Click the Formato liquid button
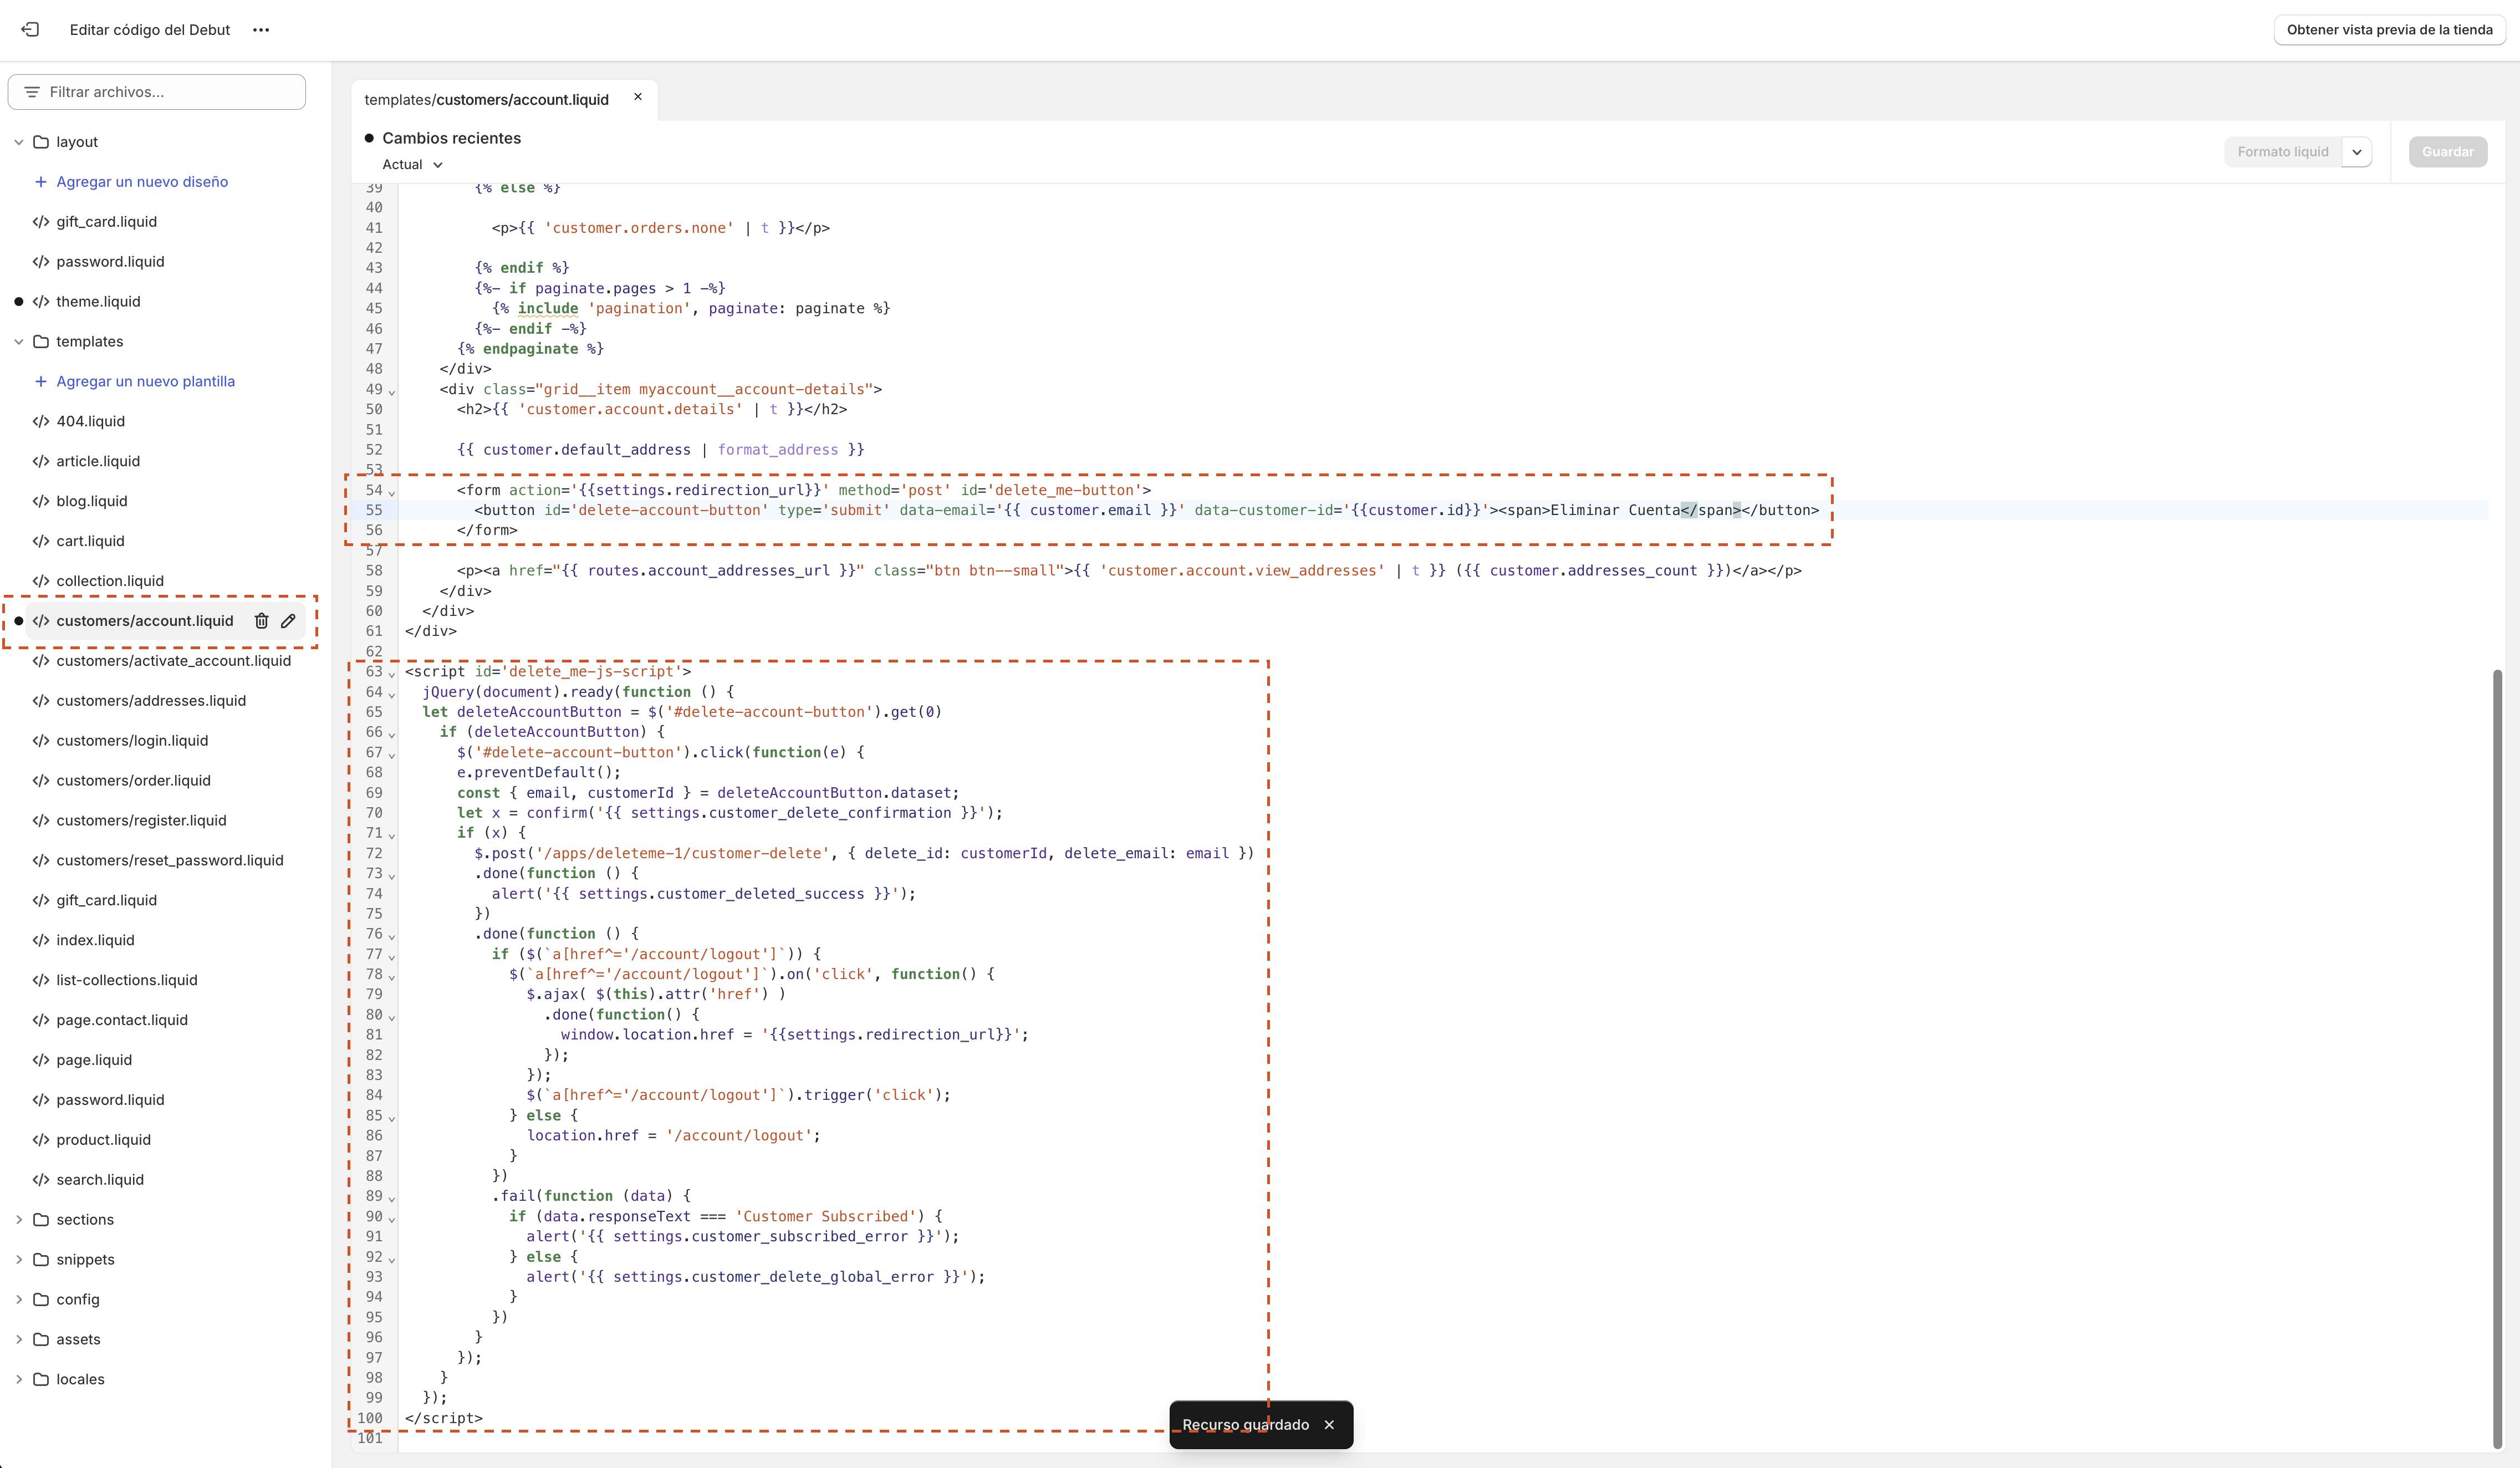The height and width of the screenshot is (1468, 2520). 2283,152
